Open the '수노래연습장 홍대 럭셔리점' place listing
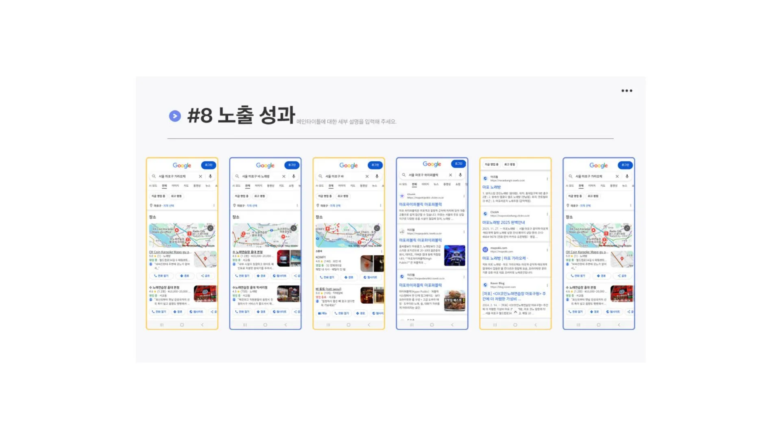The height and width of the screenshot is (439, 781). click(x=250, y=287)
